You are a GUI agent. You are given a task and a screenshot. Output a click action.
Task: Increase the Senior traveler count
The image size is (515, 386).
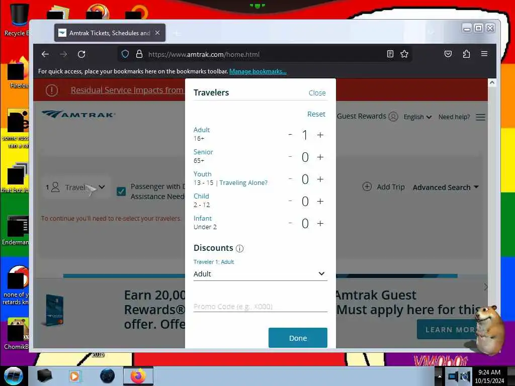click(320, 157)
